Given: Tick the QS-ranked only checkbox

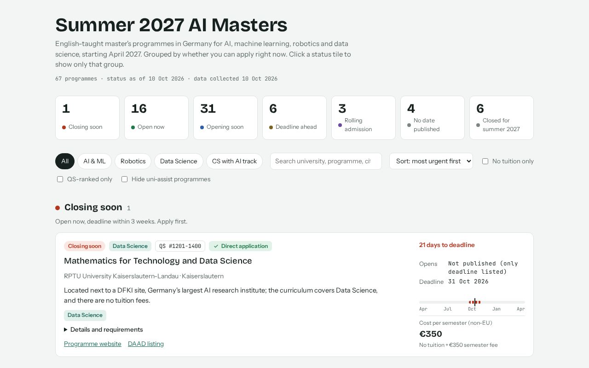Looking at the screenshot, I should click(x=60, y=179).
